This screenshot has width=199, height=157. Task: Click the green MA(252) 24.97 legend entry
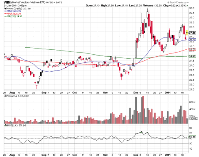(x=13, y=16)
